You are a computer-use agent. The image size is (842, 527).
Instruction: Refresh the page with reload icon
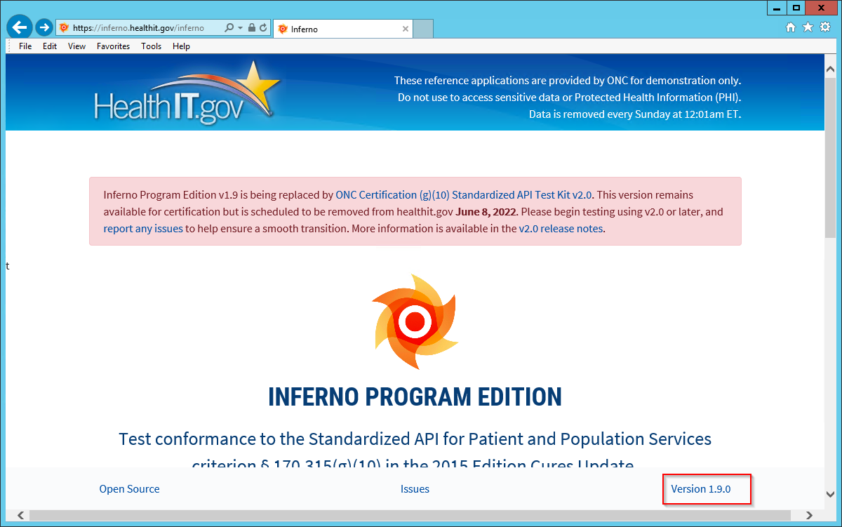pos(263,28)
